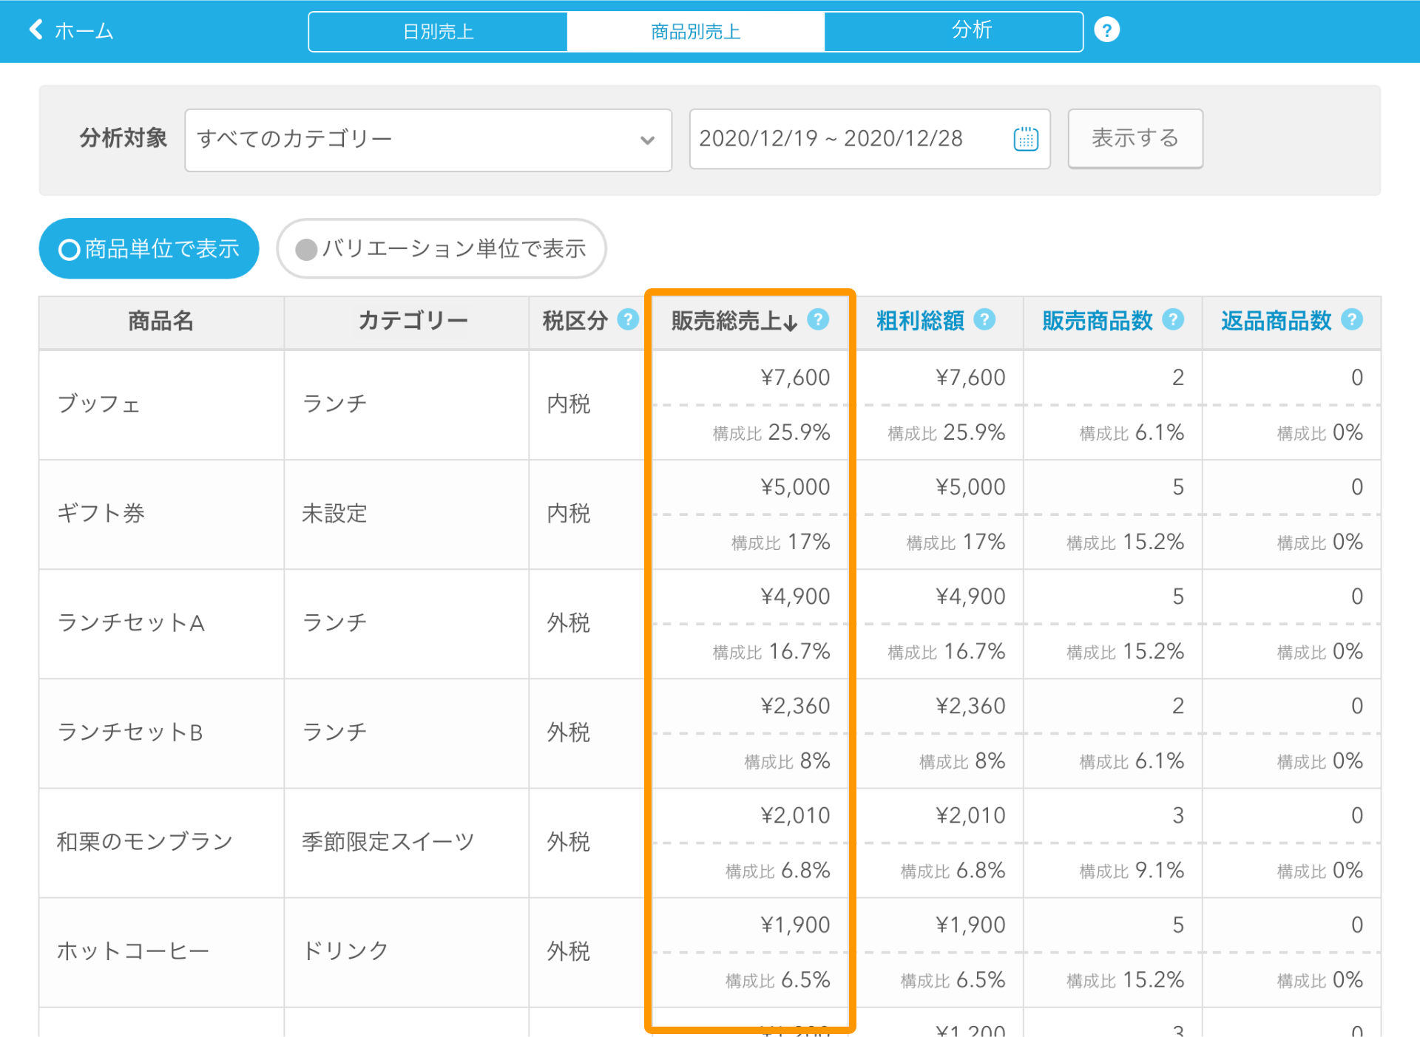Sort by 販売商品数 column header
1420x1037 pixels.
1098,320
